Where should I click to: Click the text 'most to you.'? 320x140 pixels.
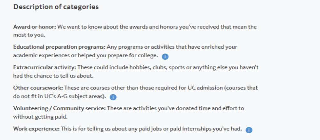[x=29, y=35]
